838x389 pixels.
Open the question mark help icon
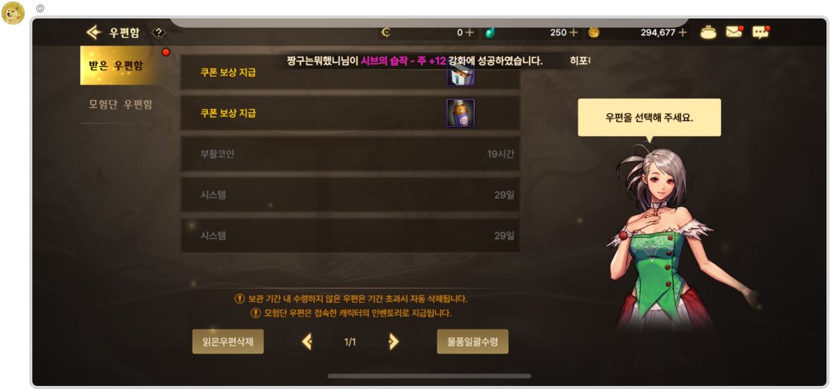tap(158, 32)
